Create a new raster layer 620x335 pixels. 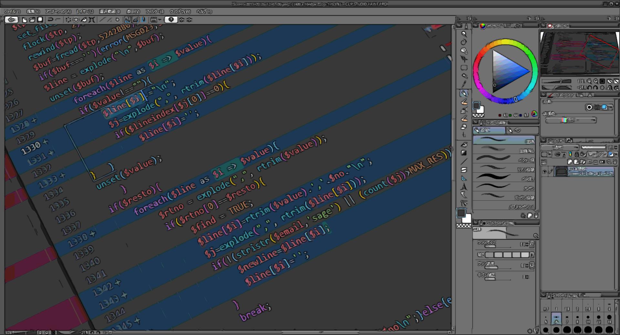pos(570,162)
